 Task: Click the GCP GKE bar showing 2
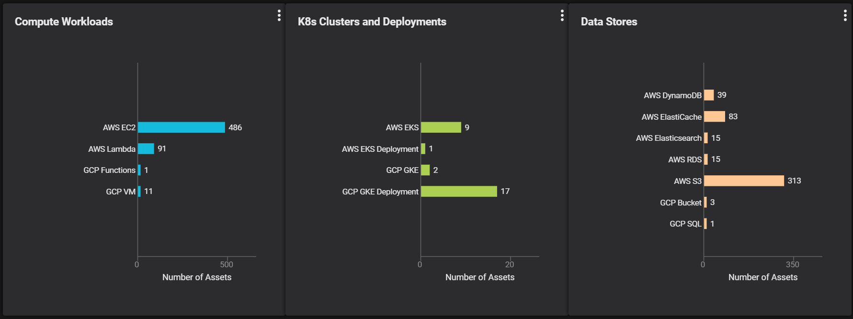point(425,170)
